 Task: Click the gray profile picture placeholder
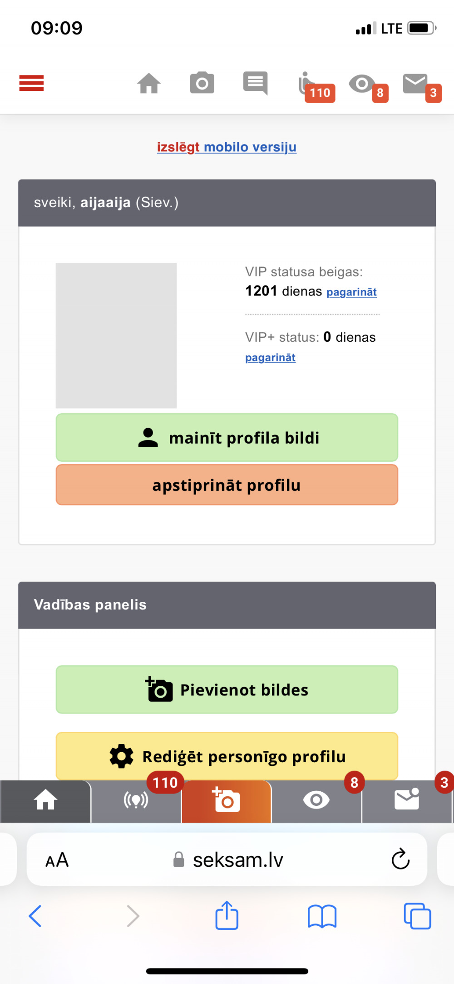click(116, 335)
